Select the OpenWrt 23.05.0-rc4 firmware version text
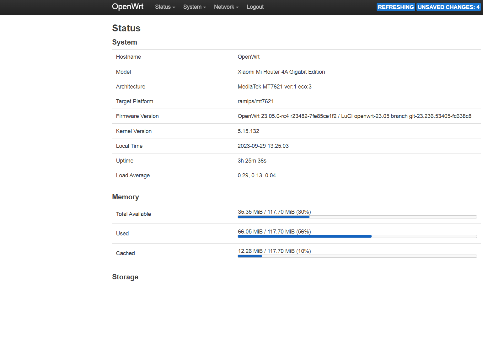The image size is (483, 339). (x=354, y=116)
